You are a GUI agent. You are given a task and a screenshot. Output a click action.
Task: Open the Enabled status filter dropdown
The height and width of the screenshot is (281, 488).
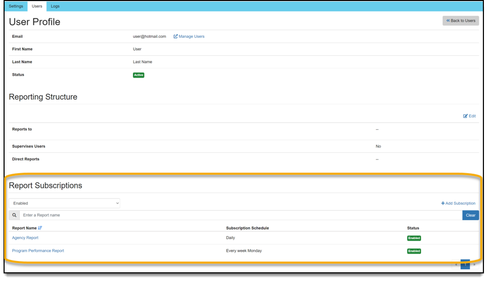point(64,203)
